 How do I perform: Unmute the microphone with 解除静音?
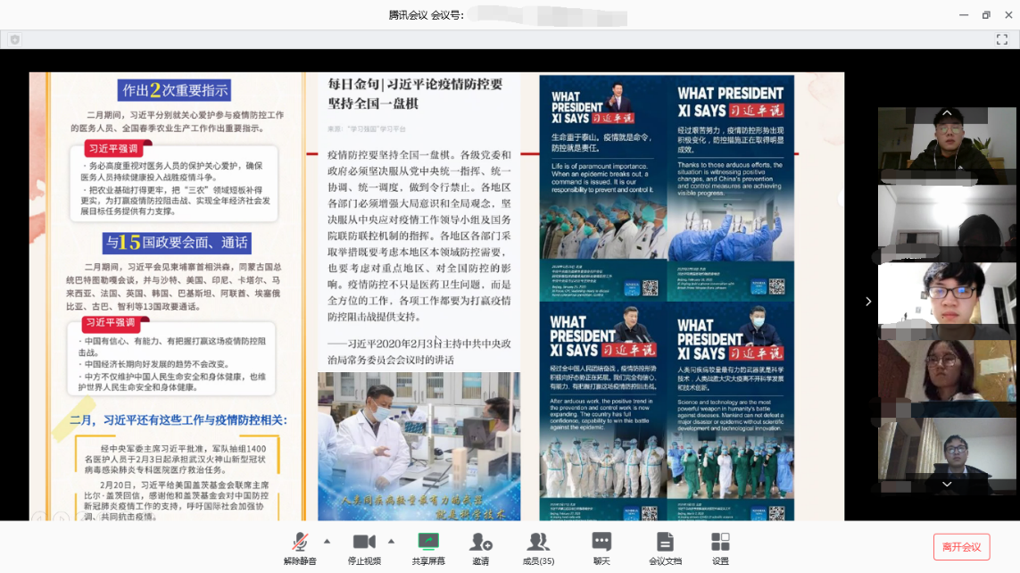click(x=300, y=546)
